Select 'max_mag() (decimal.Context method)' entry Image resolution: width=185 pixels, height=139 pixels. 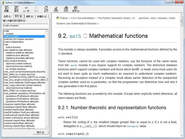(23, 85)
